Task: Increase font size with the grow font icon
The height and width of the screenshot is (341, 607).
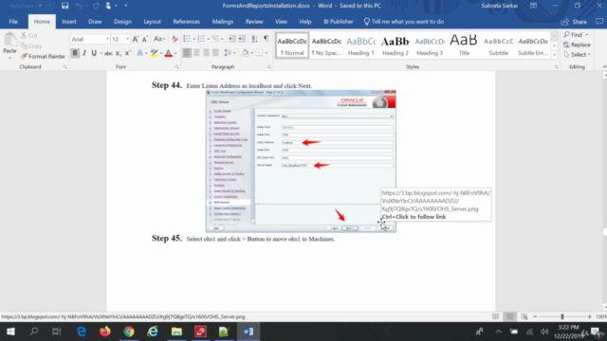Action: pos(135,39)
